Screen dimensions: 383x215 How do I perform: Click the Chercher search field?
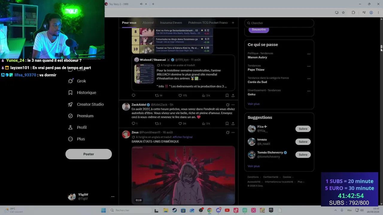tap(279, 23)
